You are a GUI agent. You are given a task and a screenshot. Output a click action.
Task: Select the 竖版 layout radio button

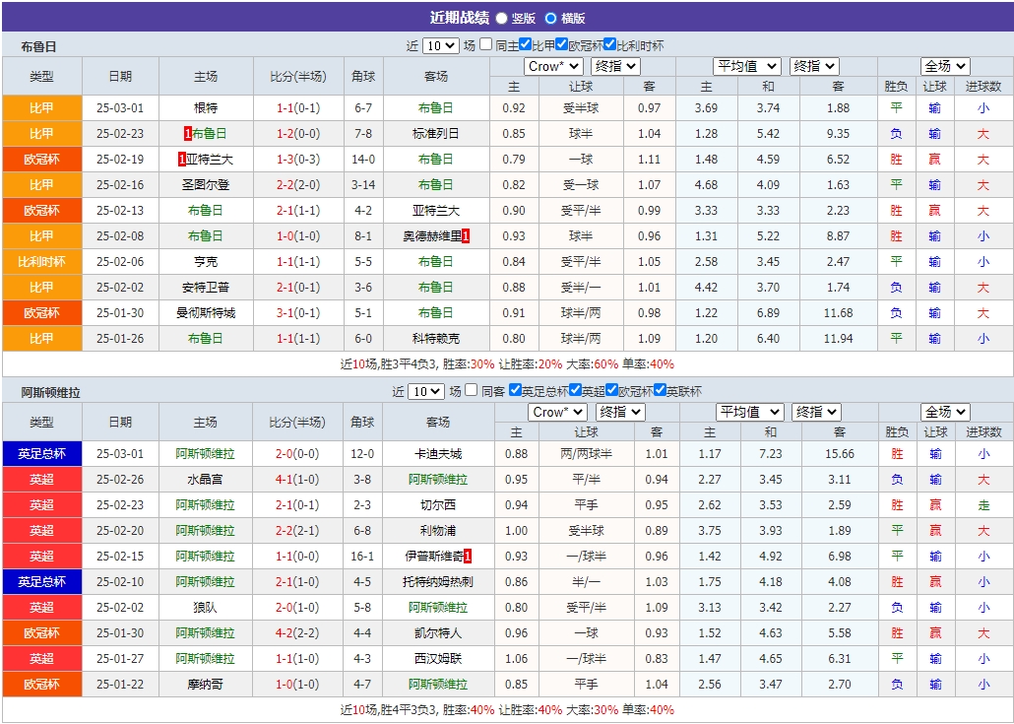[x=500, y=16]
